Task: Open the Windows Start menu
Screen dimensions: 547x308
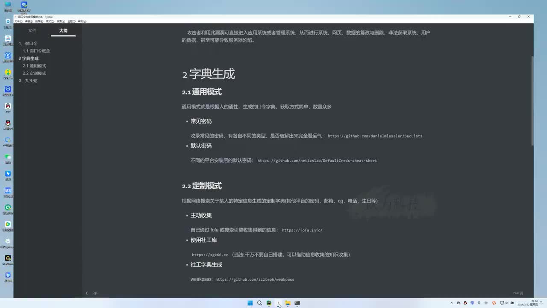Action: 250,303
